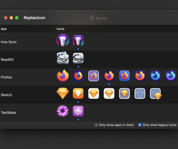The width and height of the screenshot is (178, 149).
Task: Select the original TextMate purple flower icon
Action: click(63, 111)
